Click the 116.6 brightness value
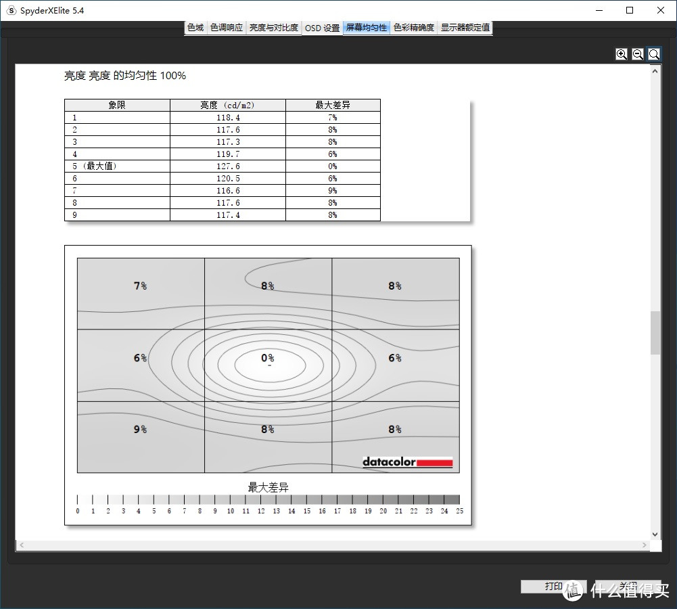The height and width of the screenshot is (609, 677). 228,190
